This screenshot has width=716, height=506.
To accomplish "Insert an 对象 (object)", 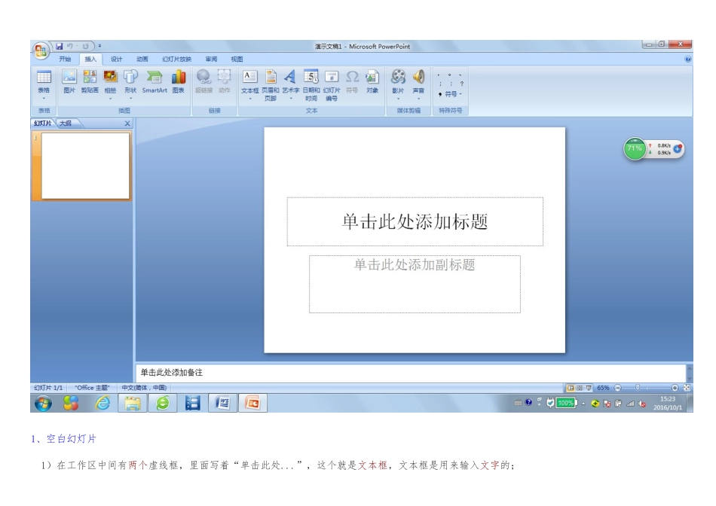I will (x=372, y=81).
